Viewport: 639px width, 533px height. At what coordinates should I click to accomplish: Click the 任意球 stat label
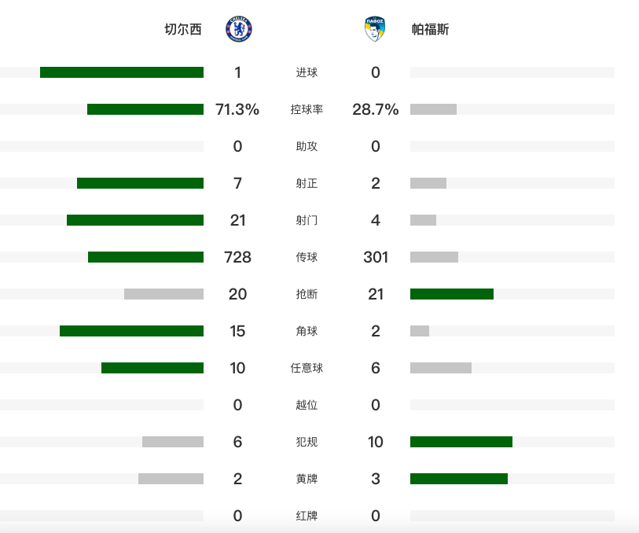(x=307, y=368)
